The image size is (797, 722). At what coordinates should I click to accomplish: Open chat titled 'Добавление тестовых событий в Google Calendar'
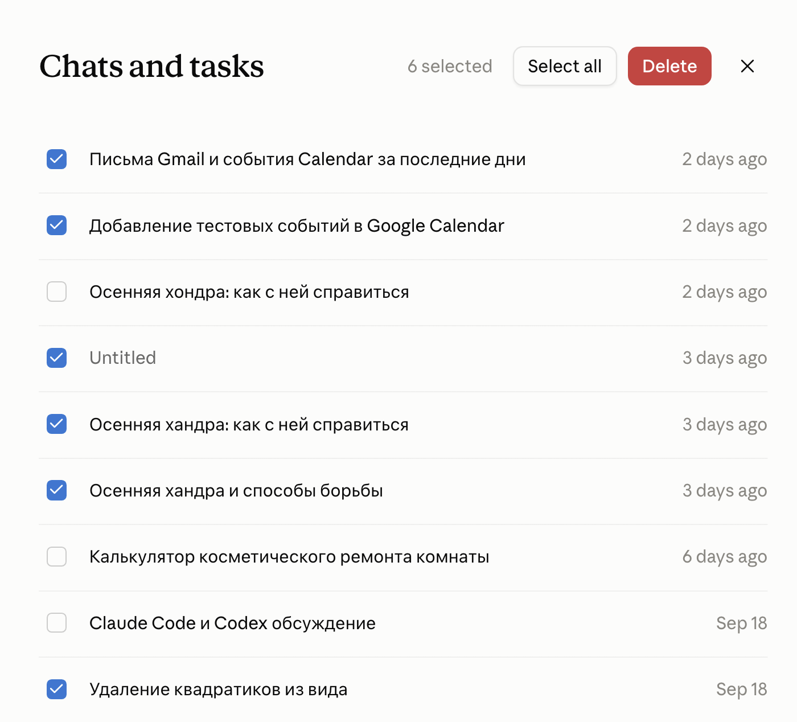(297, 226)
